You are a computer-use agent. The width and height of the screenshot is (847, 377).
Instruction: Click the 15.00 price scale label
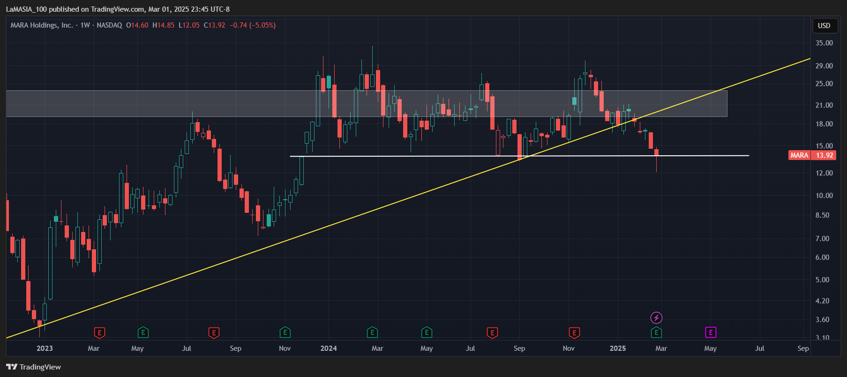[x=824, y=146]
